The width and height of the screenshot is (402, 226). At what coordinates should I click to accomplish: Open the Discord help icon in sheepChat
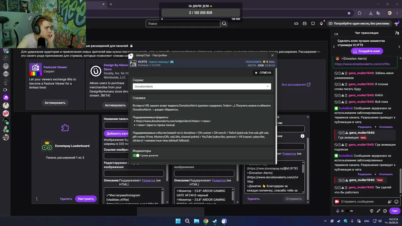pyautogui.click(x=172, y=62)
